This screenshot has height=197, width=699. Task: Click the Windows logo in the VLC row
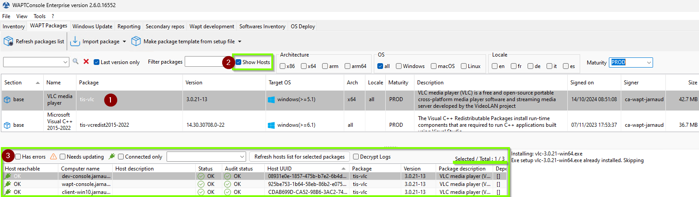coord(271,100)
